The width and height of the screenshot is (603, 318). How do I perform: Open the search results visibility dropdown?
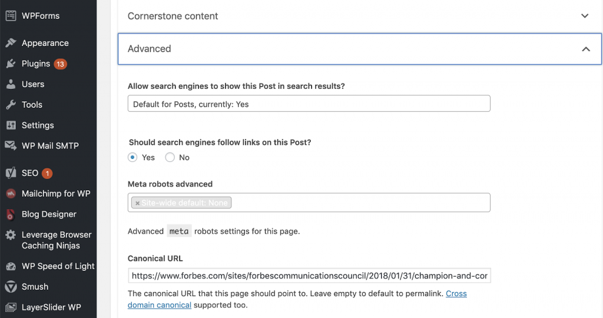(309, 104)
